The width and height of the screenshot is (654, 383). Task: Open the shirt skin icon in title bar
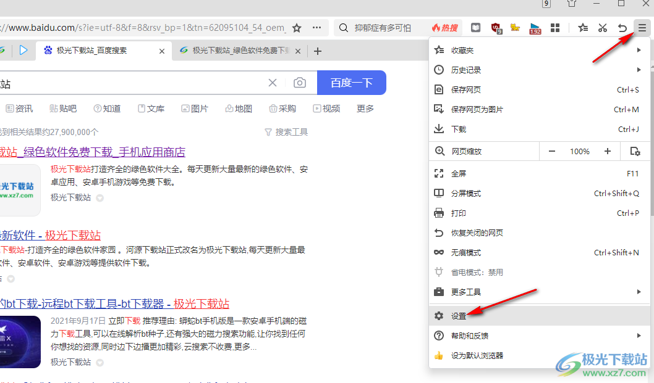[572, 3]
